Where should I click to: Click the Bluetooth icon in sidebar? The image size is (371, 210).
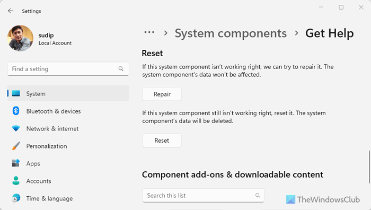16,110
